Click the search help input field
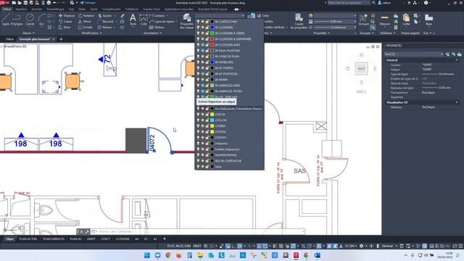 (x=349, y=3)
